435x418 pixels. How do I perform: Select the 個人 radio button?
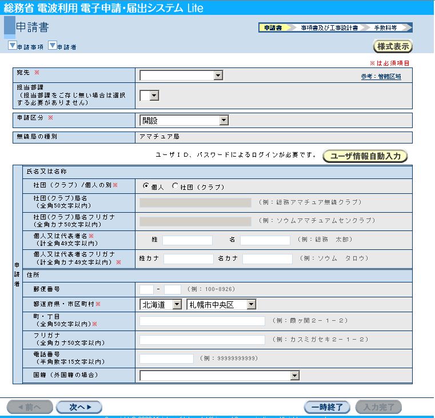point(146,186)
